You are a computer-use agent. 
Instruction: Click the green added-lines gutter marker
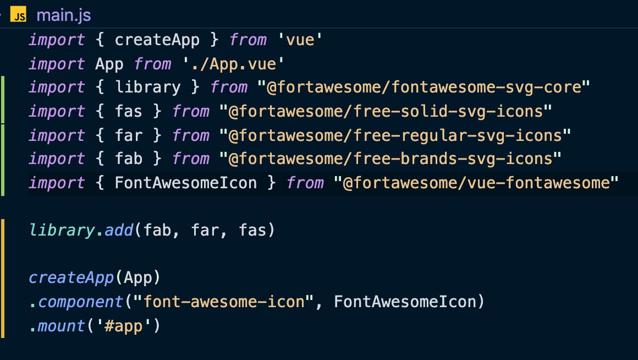coord(3,135)
